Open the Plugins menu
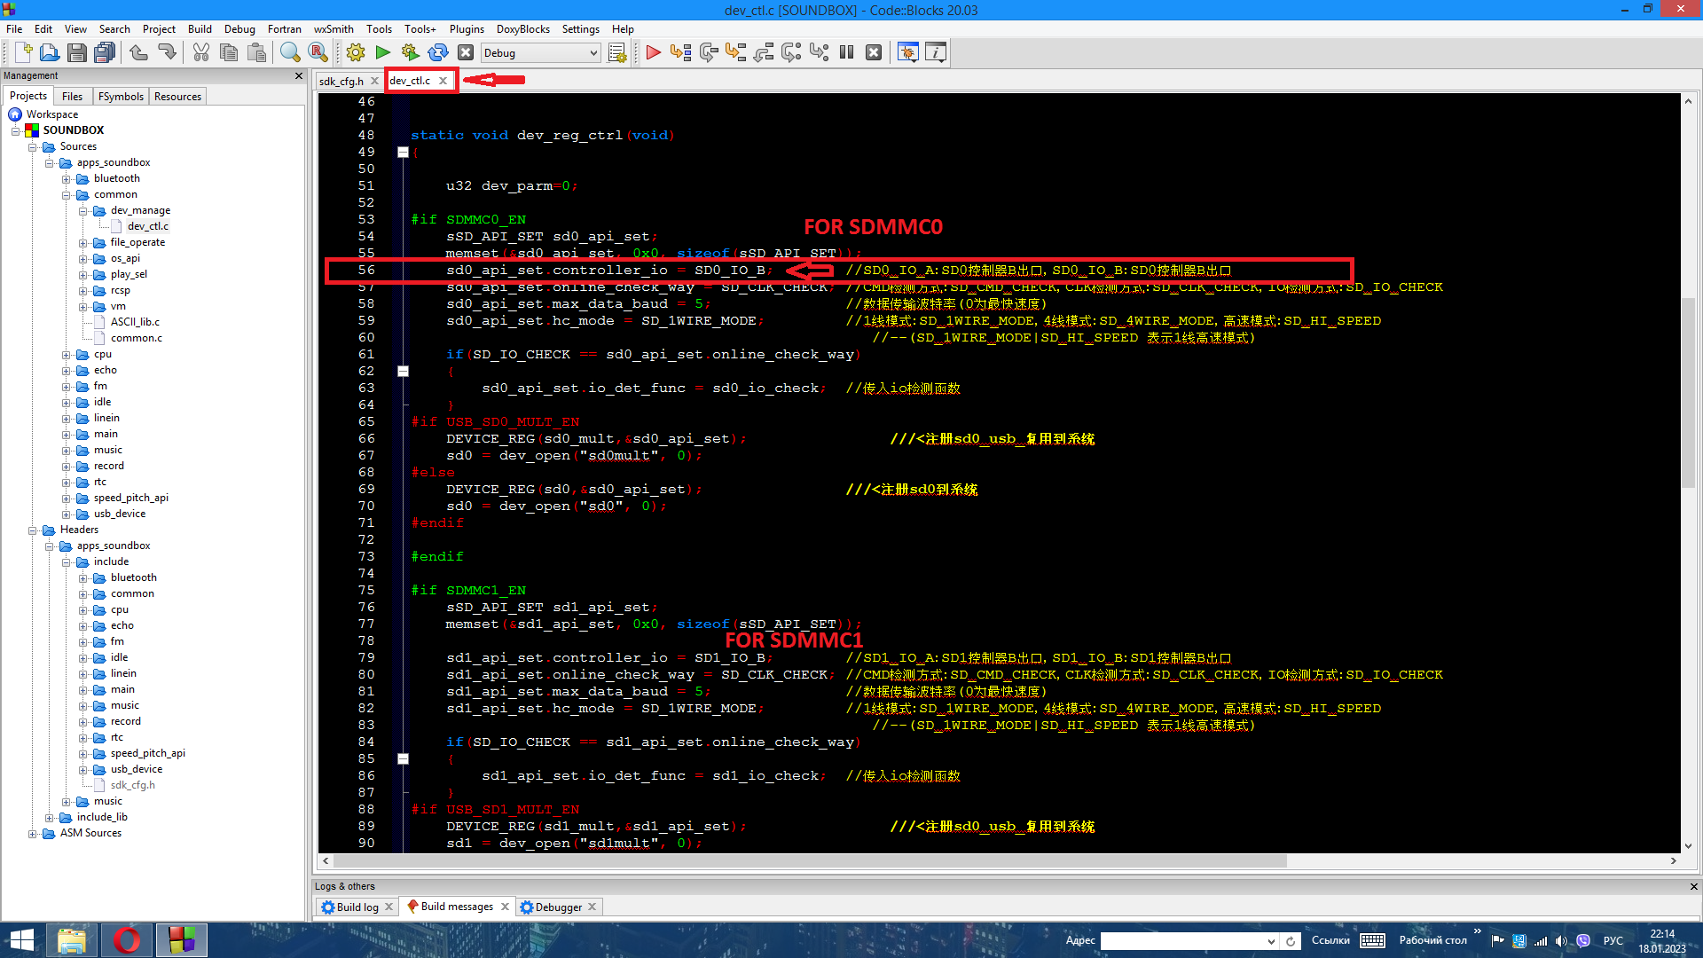Image resolution: width=1703 pixels, height=958 pixels. tap(467, 29)
